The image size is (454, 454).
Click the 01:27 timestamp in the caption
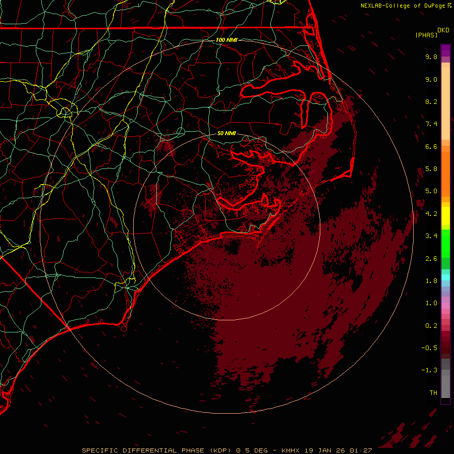point(361,450)
